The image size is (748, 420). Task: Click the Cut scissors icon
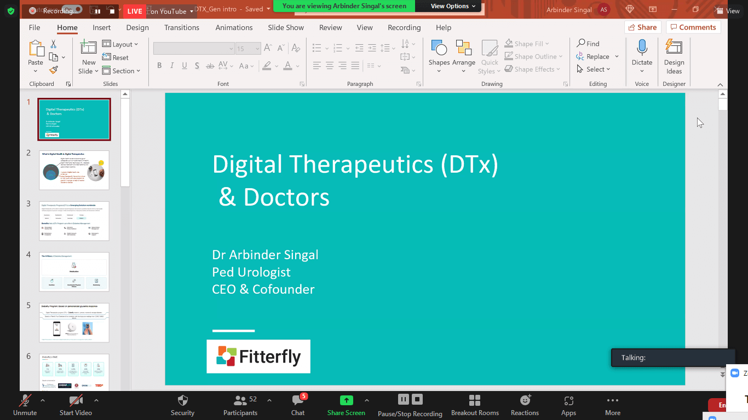coord(54,44)
